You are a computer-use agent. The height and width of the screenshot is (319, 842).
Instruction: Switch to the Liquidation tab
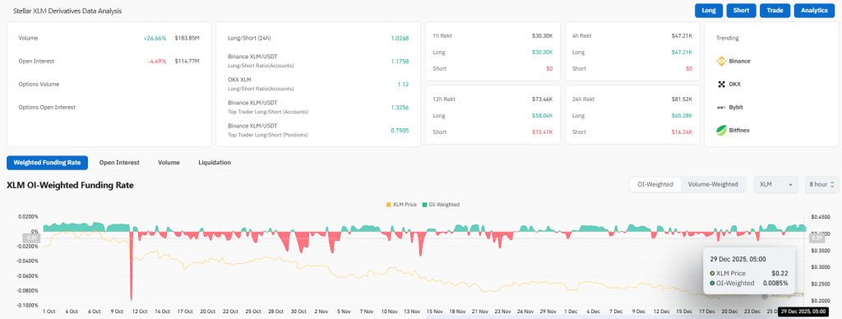click(215, 162)
